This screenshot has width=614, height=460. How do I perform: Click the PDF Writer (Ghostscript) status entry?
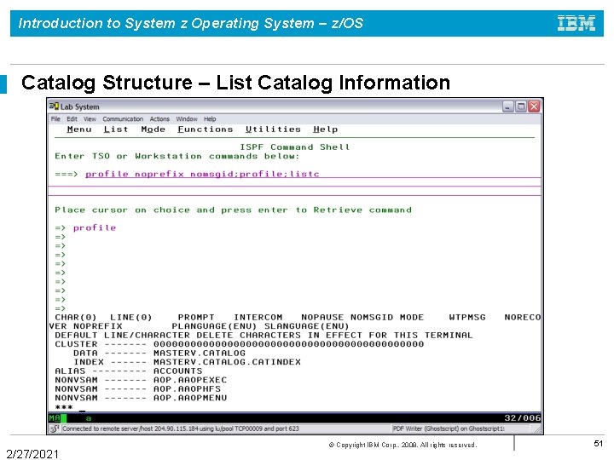[449, 428]
